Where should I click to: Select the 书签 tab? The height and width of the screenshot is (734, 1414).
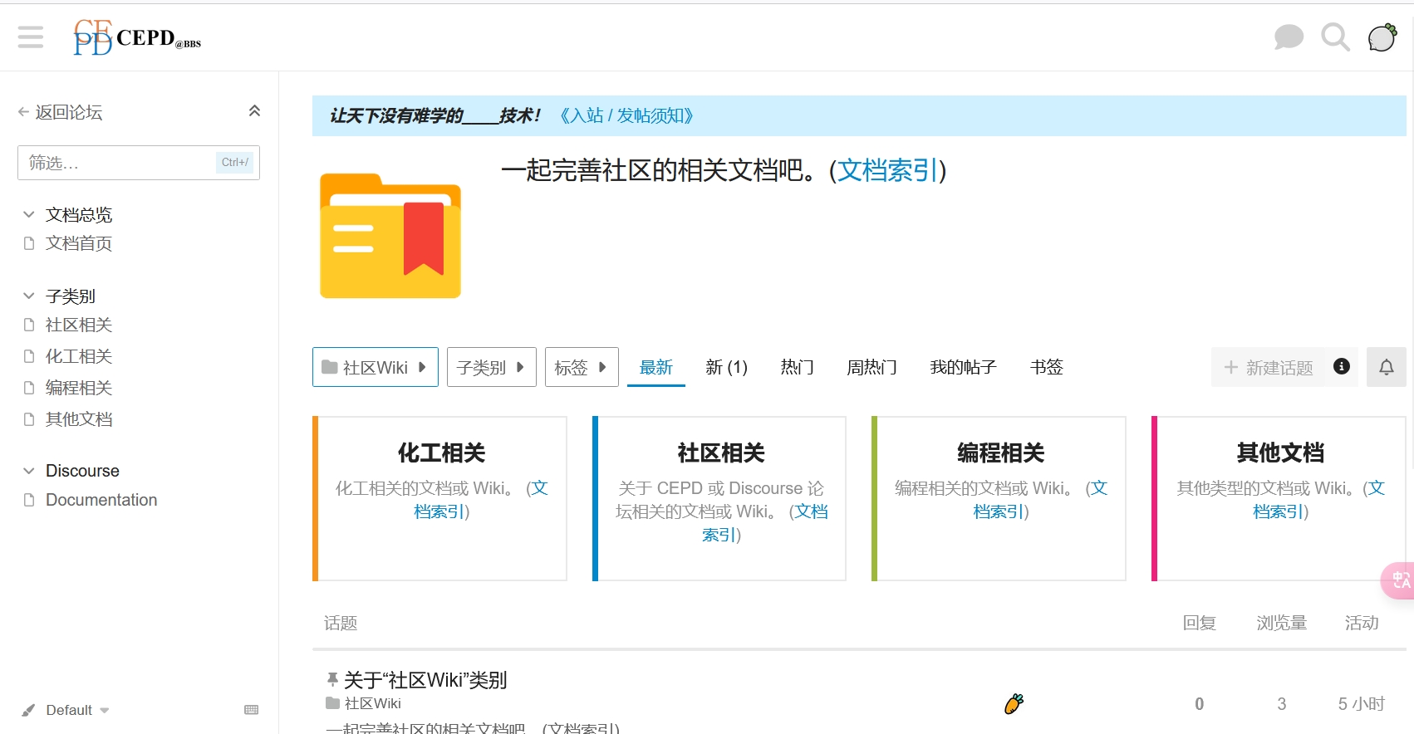[1046, 367]
